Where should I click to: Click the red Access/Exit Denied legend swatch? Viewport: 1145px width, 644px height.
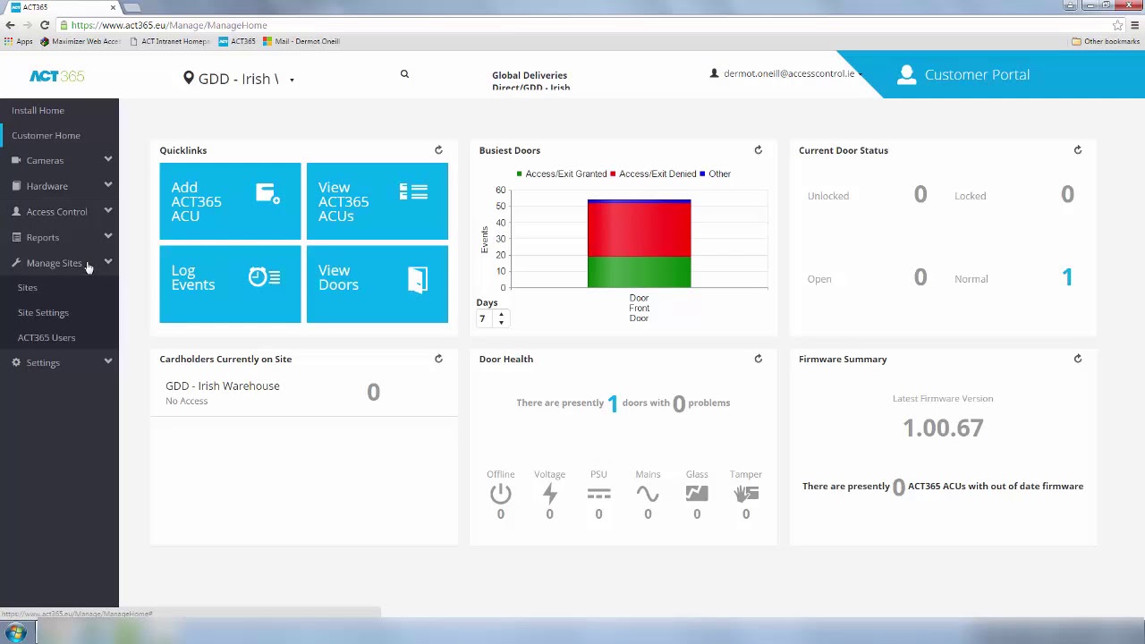point(613,174)
